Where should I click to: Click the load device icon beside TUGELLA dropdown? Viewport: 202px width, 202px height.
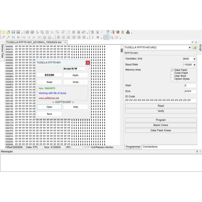click(x=195, y=48)
